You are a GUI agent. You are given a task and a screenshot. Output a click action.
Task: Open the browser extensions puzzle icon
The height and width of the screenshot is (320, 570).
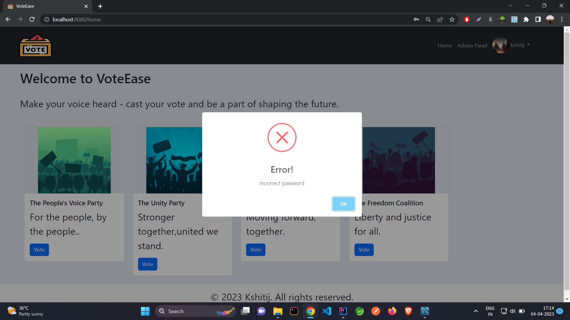click(x=526, y=20)
